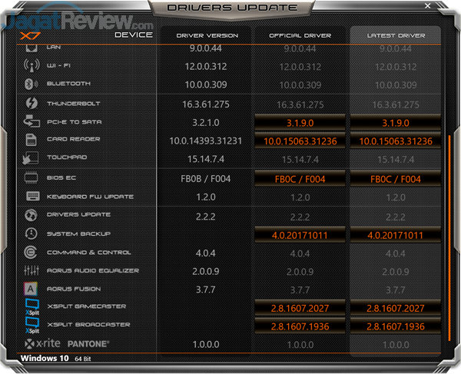Image resolution: width=461 pixels, height=374 pixels.
Task: Click the Touchpad device icon
Action: 32,158
